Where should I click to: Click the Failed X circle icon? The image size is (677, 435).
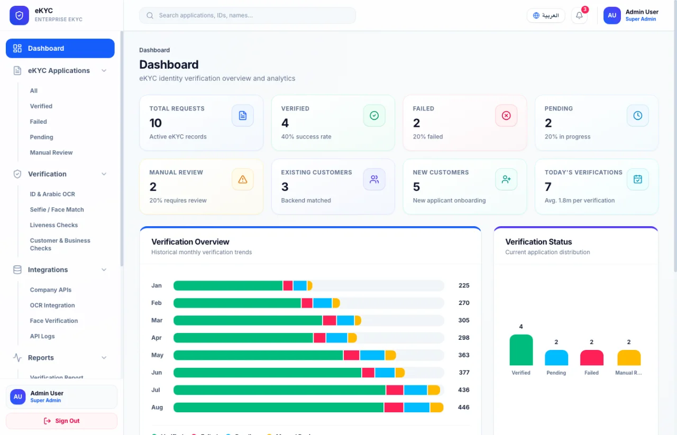tap(506, 115)
